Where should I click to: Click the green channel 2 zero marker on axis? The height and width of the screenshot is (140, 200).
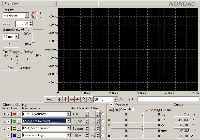pyautogui.click(x=49, y=49)
